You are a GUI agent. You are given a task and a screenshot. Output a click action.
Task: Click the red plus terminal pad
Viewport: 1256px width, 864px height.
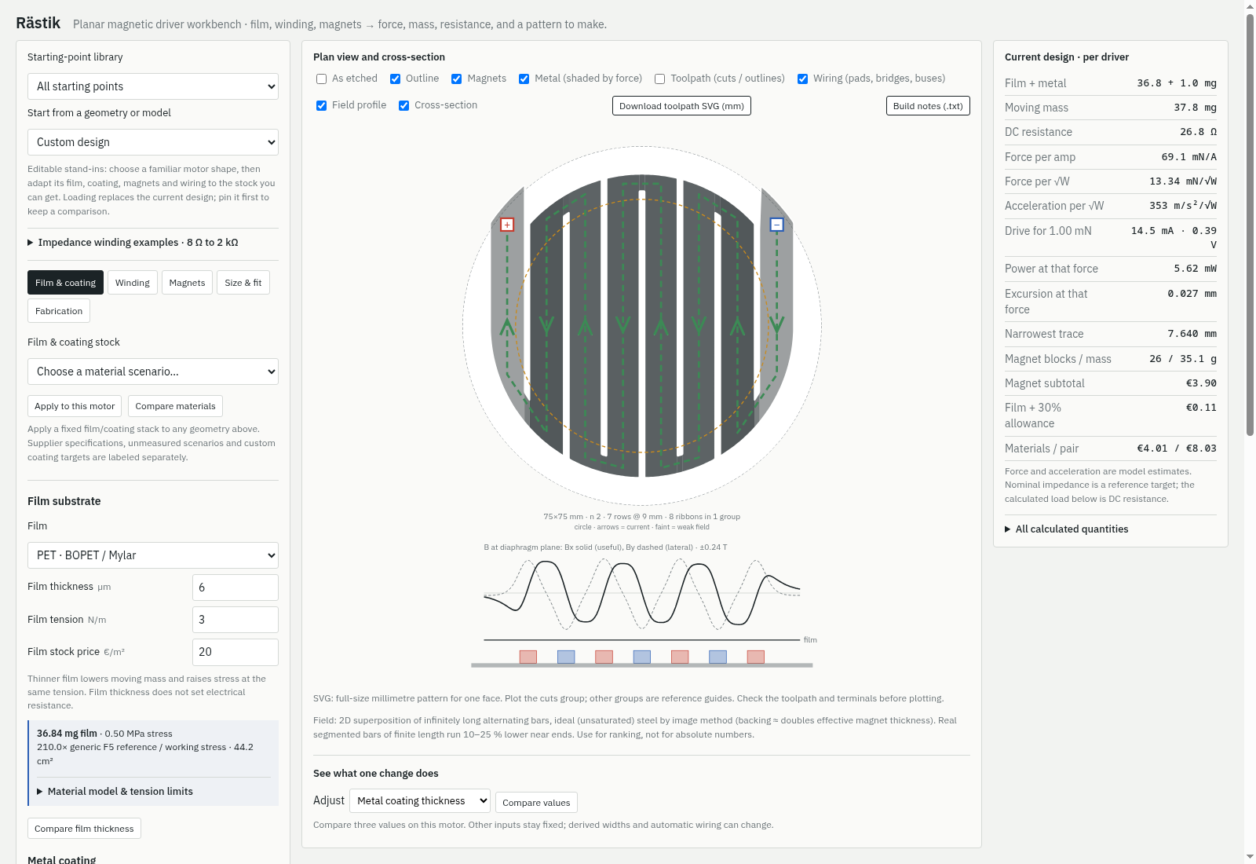tap(507, 225)
